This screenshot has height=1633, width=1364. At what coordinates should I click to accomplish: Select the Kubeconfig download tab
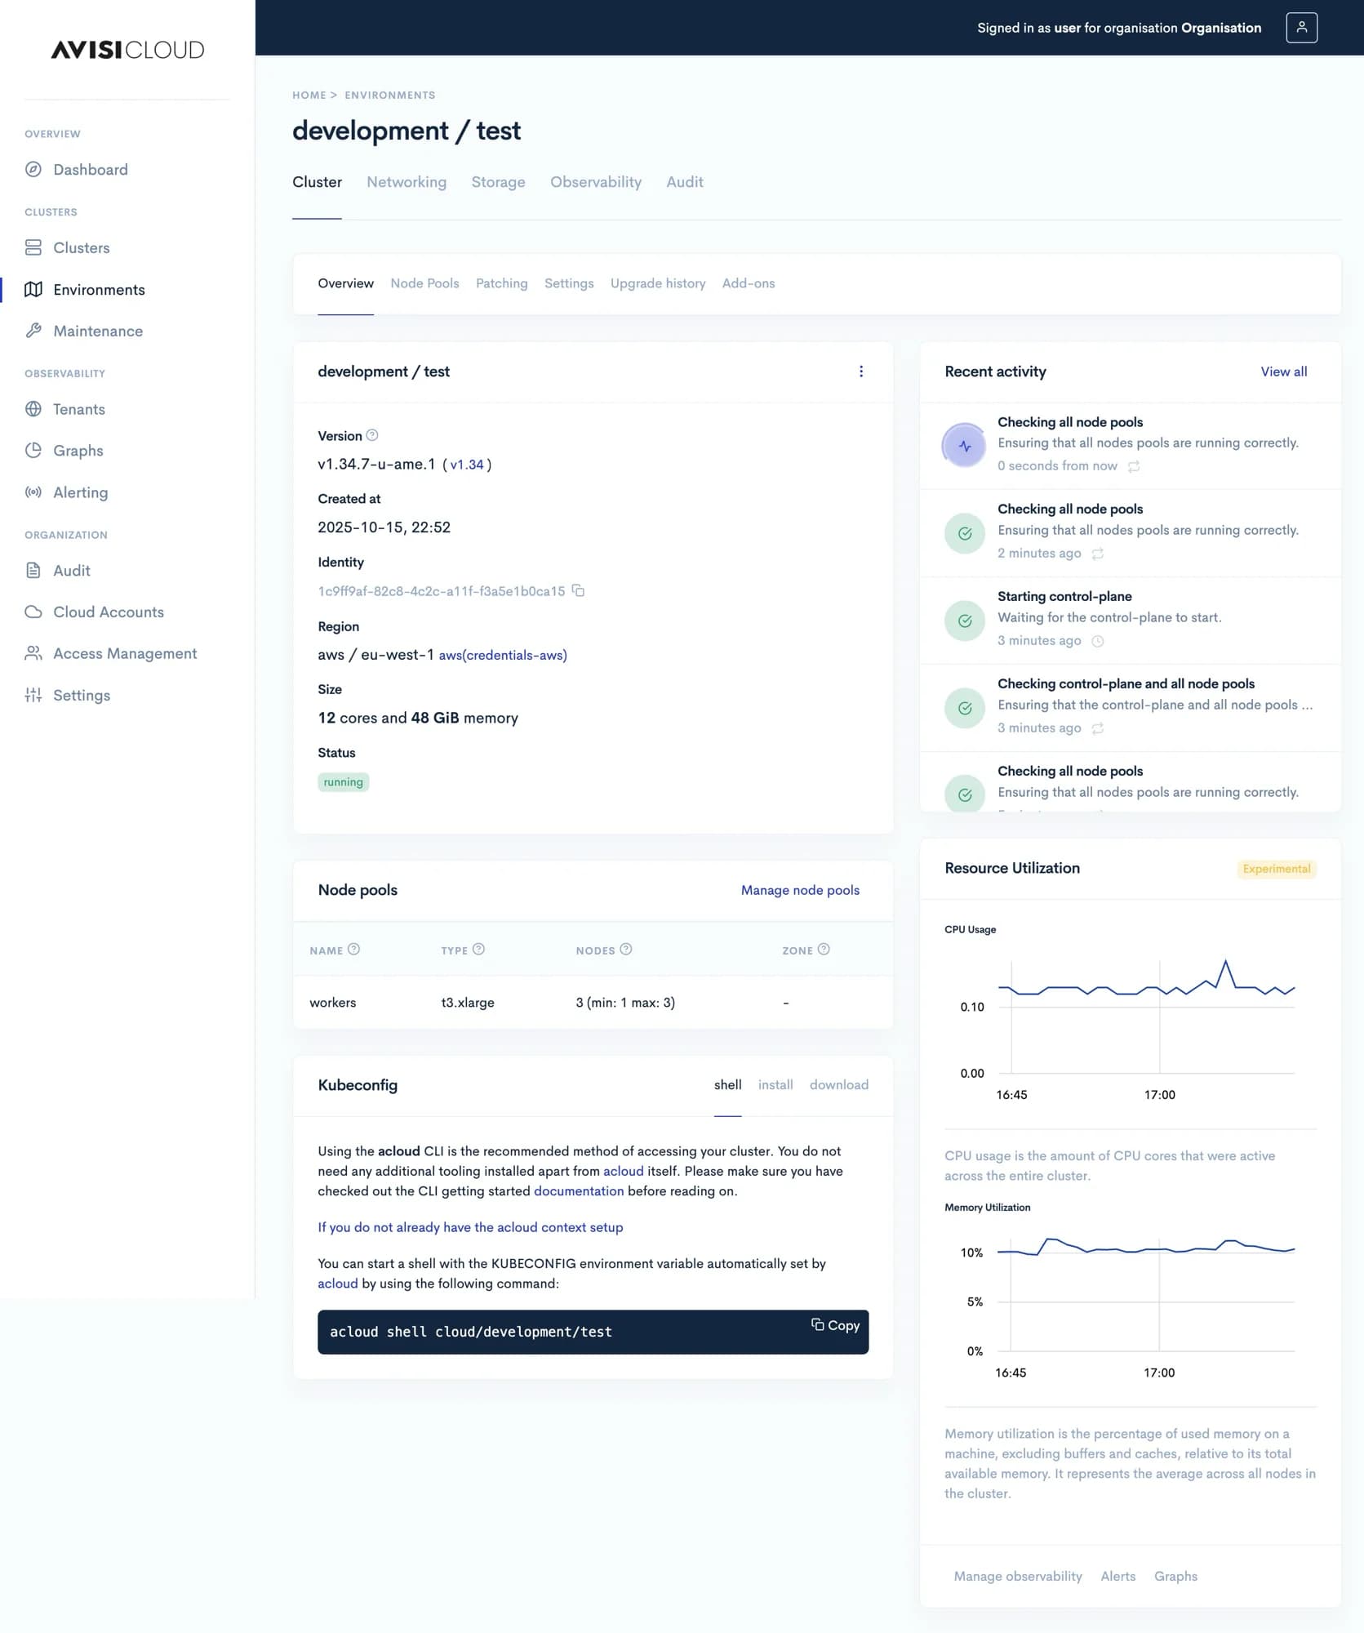click(x=839, y=1084)
